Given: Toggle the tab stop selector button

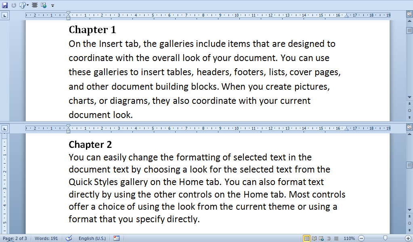Looking at the screenshot, I should [x=4, y=15].
